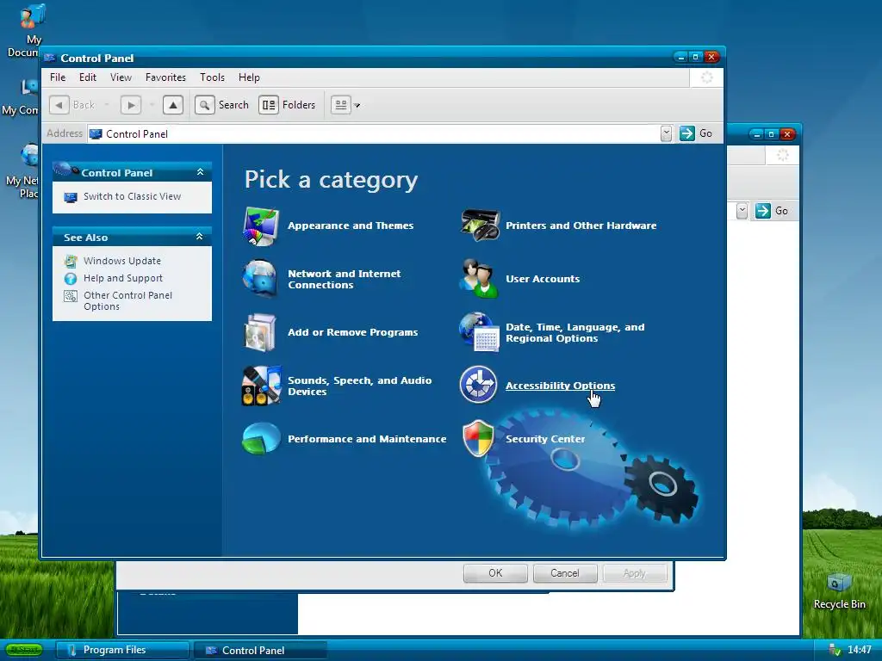
Task: Open the Security Center shield icon
Action: (x=477, y=438)
